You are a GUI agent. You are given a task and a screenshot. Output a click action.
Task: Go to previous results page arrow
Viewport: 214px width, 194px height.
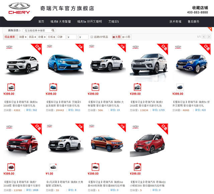(204, 37)
